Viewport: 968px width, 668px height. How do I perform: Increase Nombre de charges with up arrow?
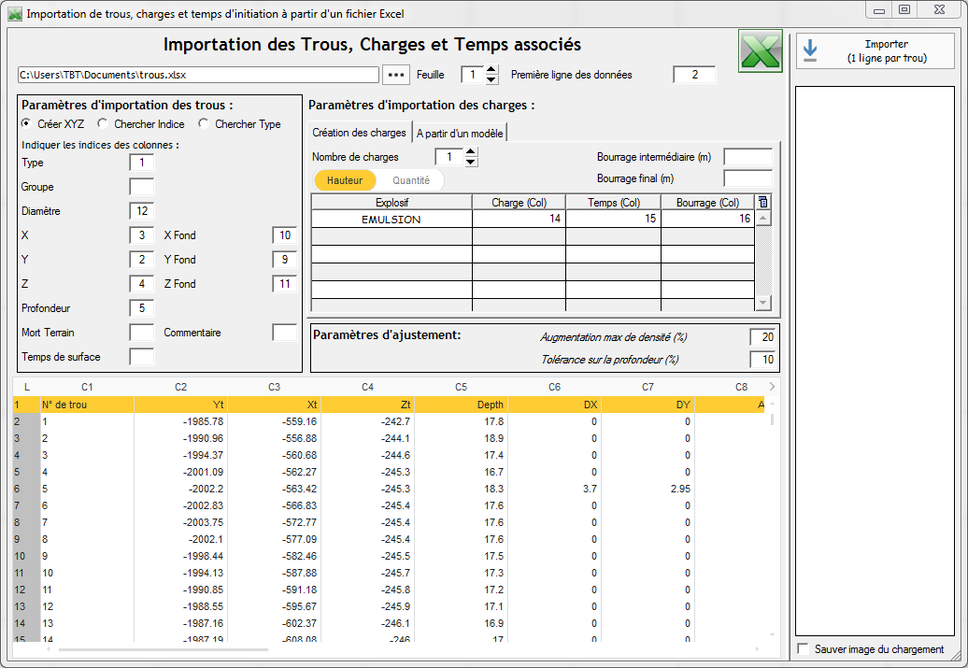click(x=471, y=152)
